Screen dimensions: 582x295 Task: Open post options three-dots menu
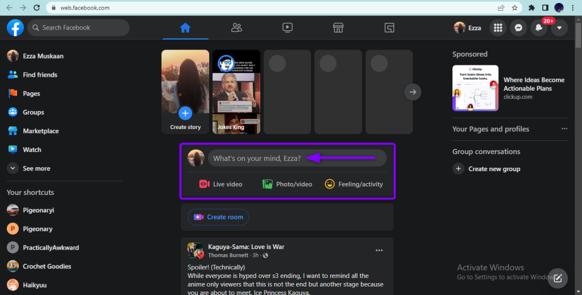[x=379, y=251]
